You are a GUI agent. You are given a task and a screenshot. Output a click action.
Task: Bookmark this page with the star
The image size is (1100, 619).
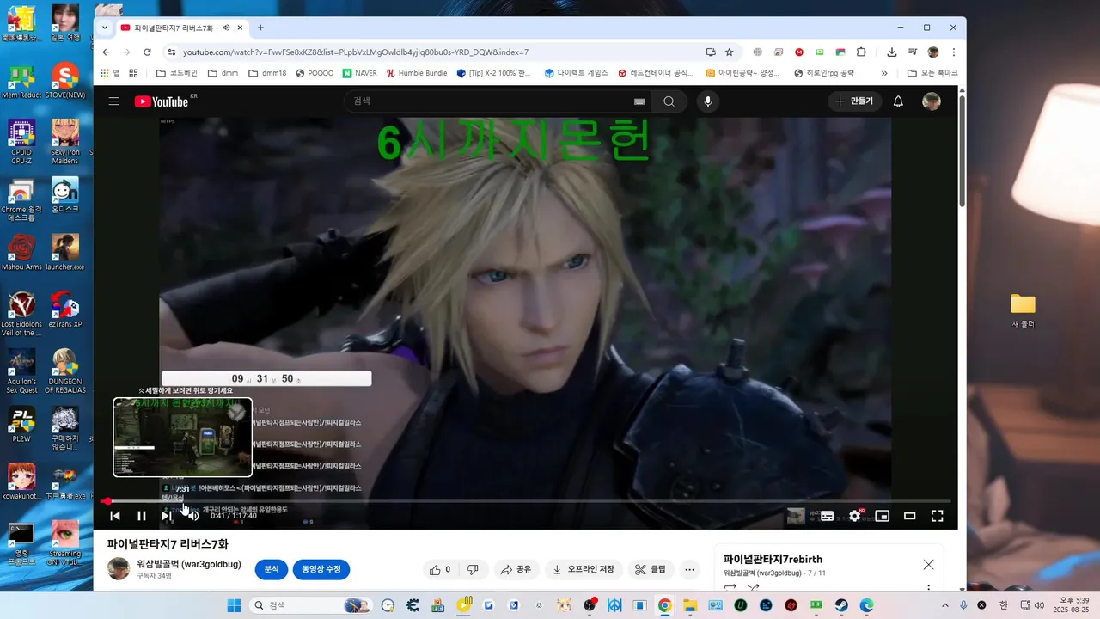click(730, 52)
